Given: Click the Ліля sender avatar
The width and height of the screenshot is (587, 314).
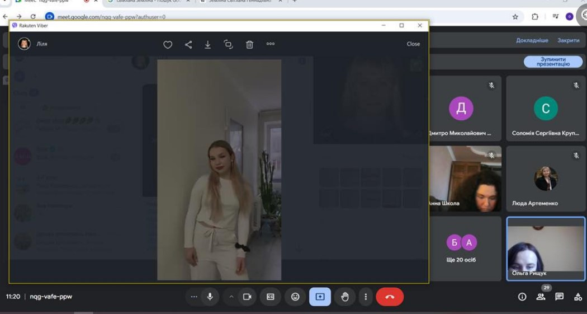Looking at the screenshot, I should (25, 44).
